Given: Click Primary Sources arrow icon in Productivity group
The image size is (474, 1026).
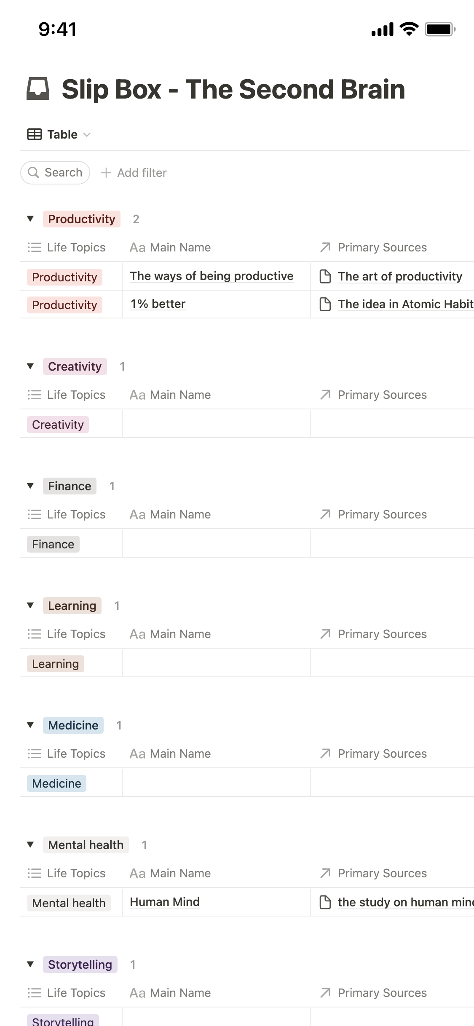Looking at the screenshot, I should (325, 247).
